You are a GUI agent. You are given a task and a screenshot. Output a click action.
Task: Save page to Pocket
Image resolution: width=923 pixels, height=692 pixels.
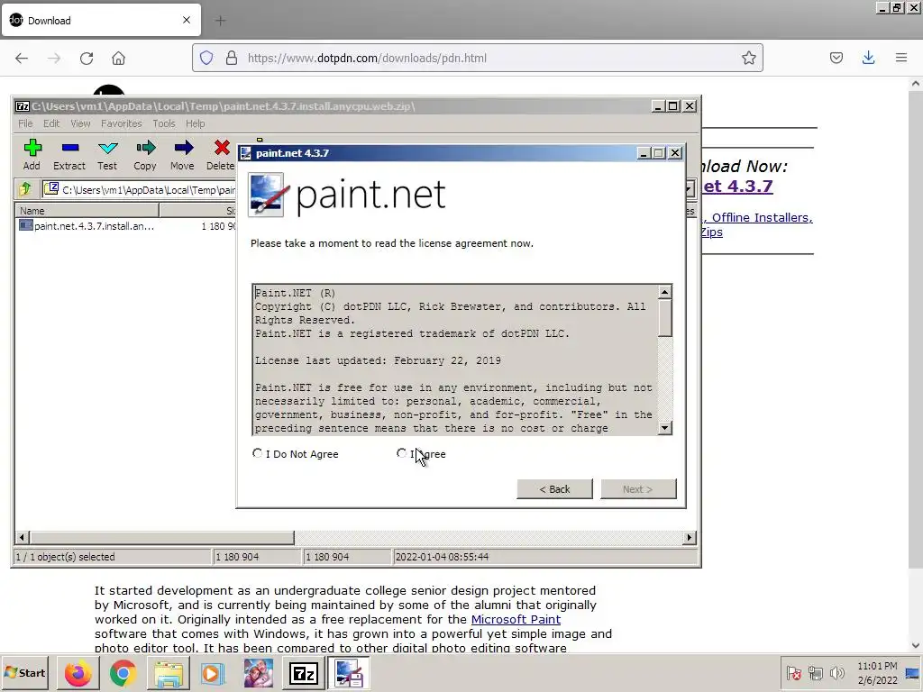click(836, 58)
